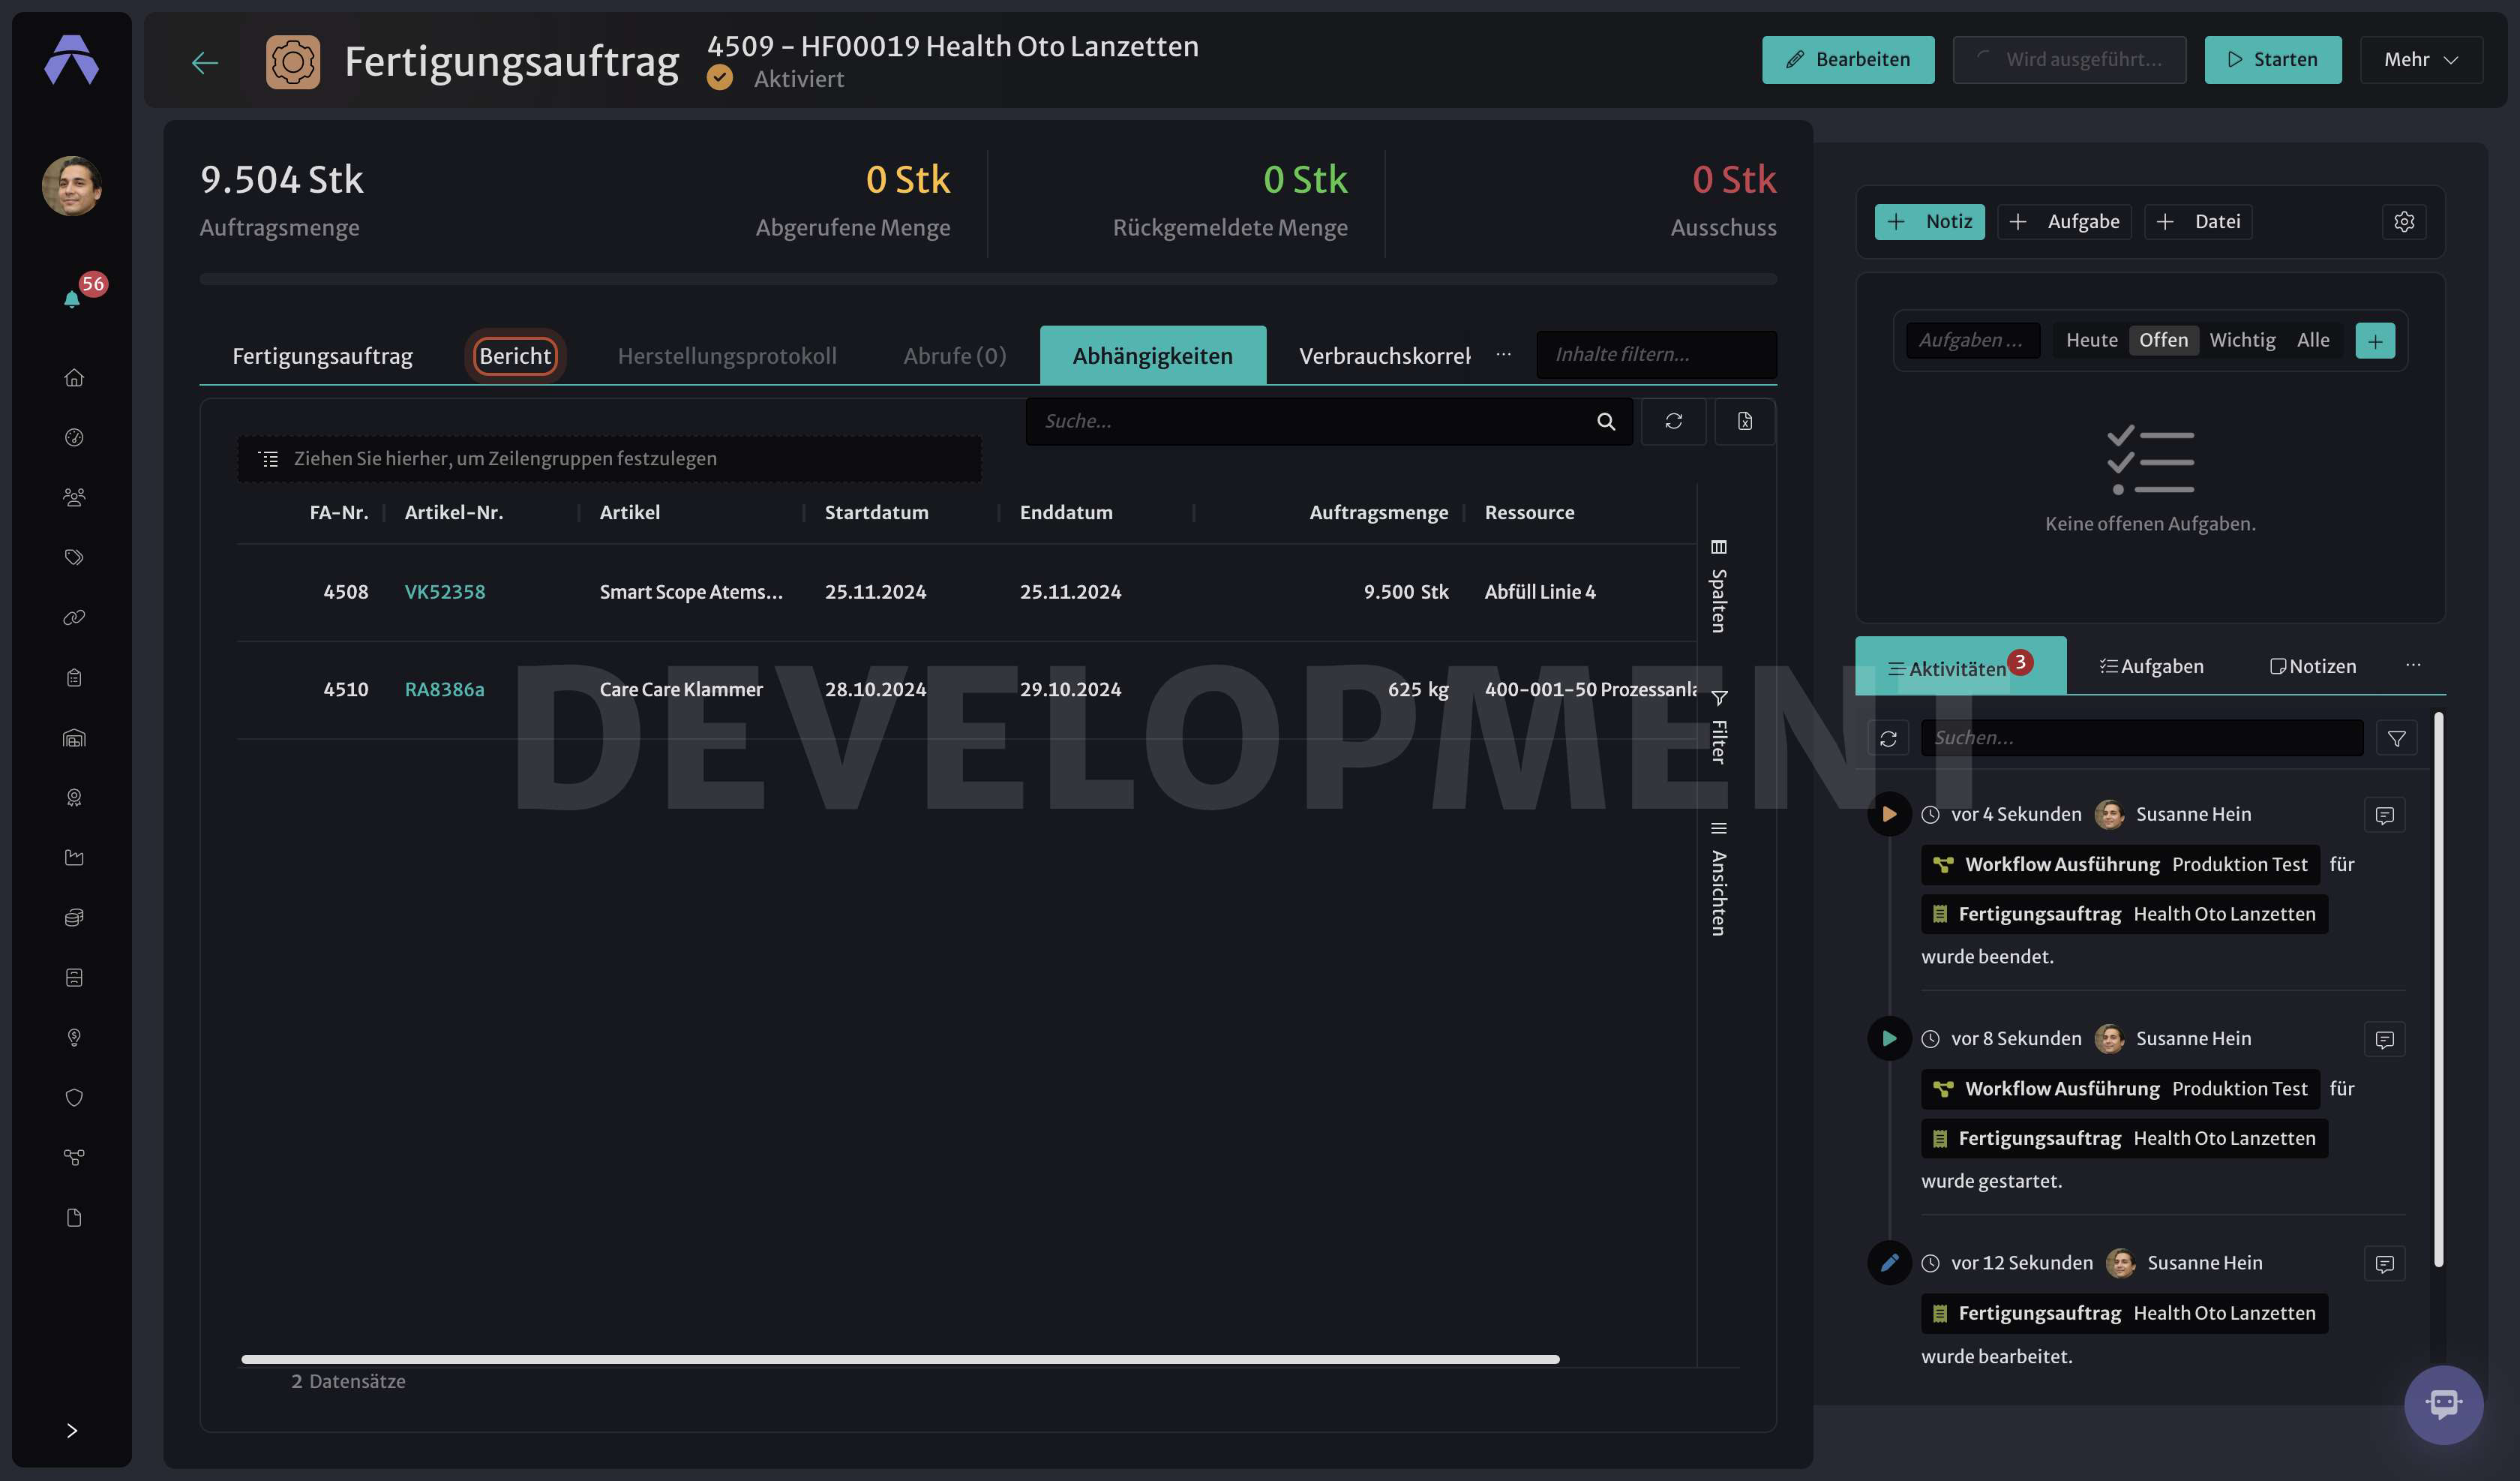
Task: Open the tag icon in sidebar
Action: coord(74,557)
